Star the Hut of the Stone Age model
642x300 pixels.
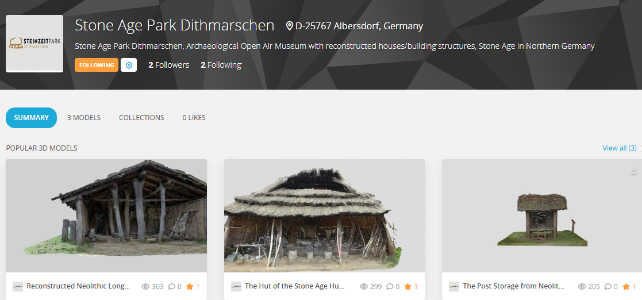[408, 286]
